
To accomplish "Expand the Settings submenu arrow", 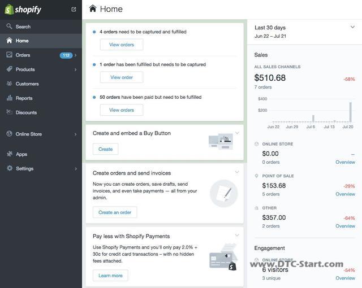I will coord(75,169).
